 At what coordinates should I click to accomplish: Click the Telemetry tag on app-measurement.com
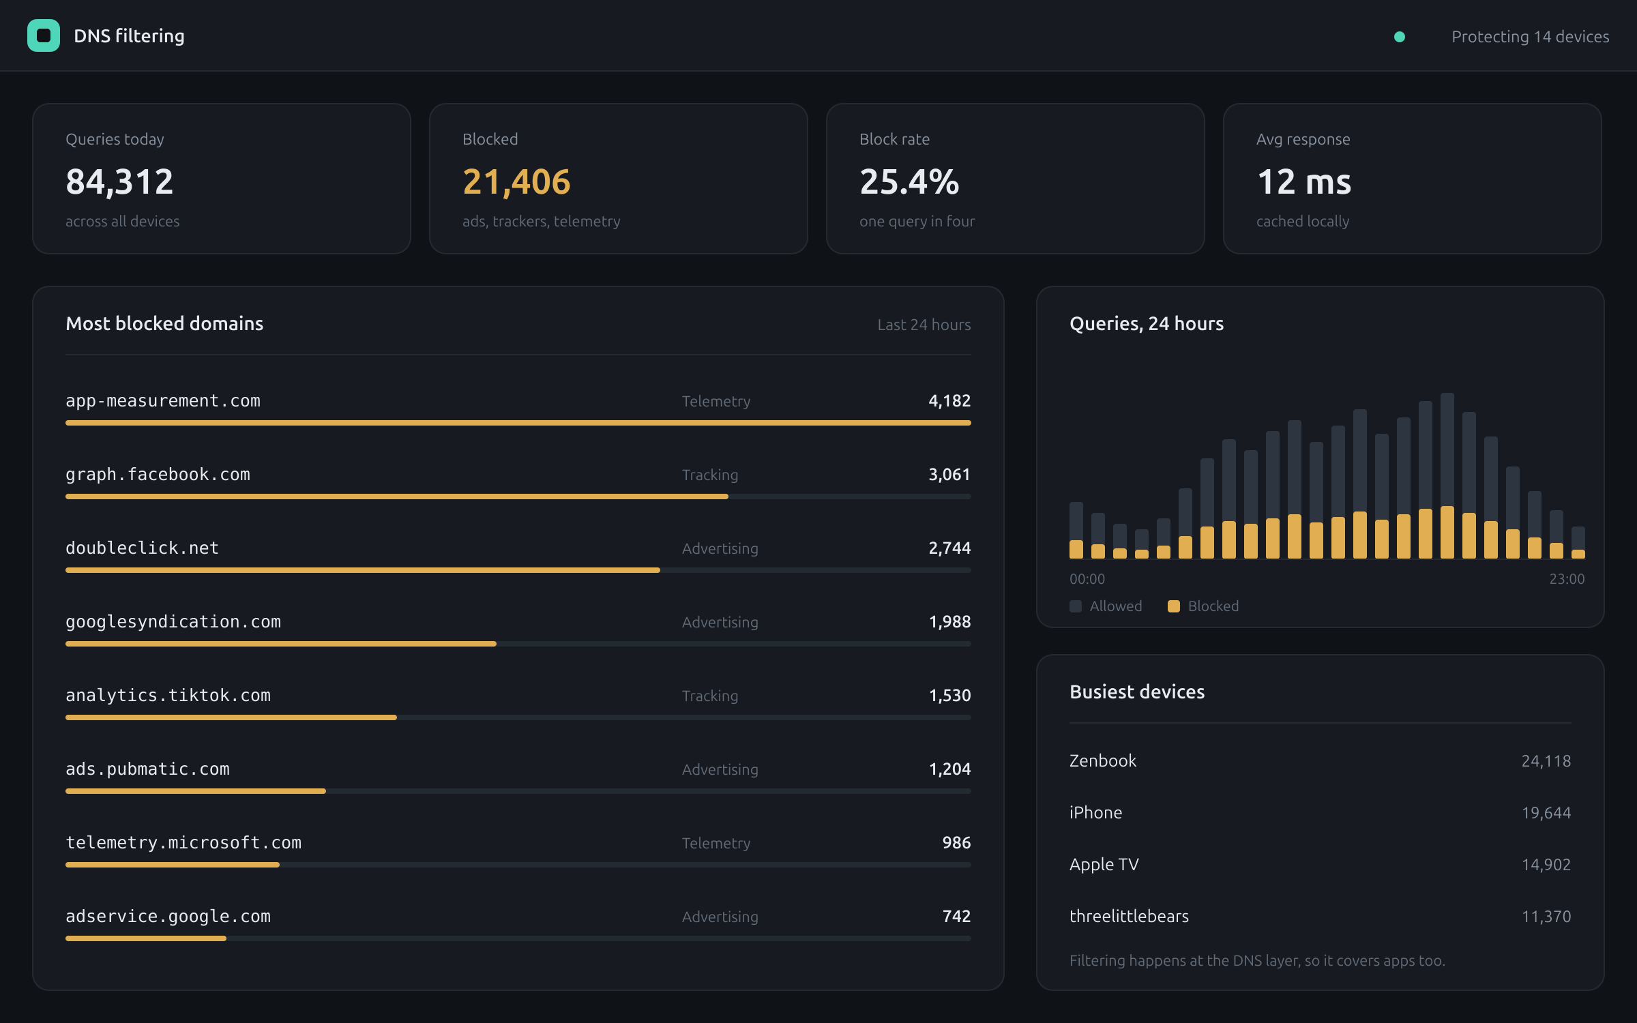(716, 402)
